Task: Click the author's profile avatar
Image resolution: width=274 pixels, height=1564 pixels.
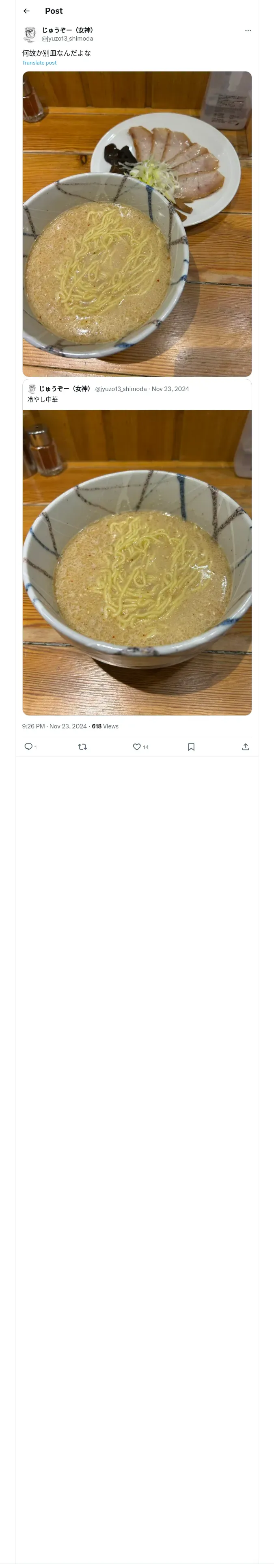Action: (30, 34)
